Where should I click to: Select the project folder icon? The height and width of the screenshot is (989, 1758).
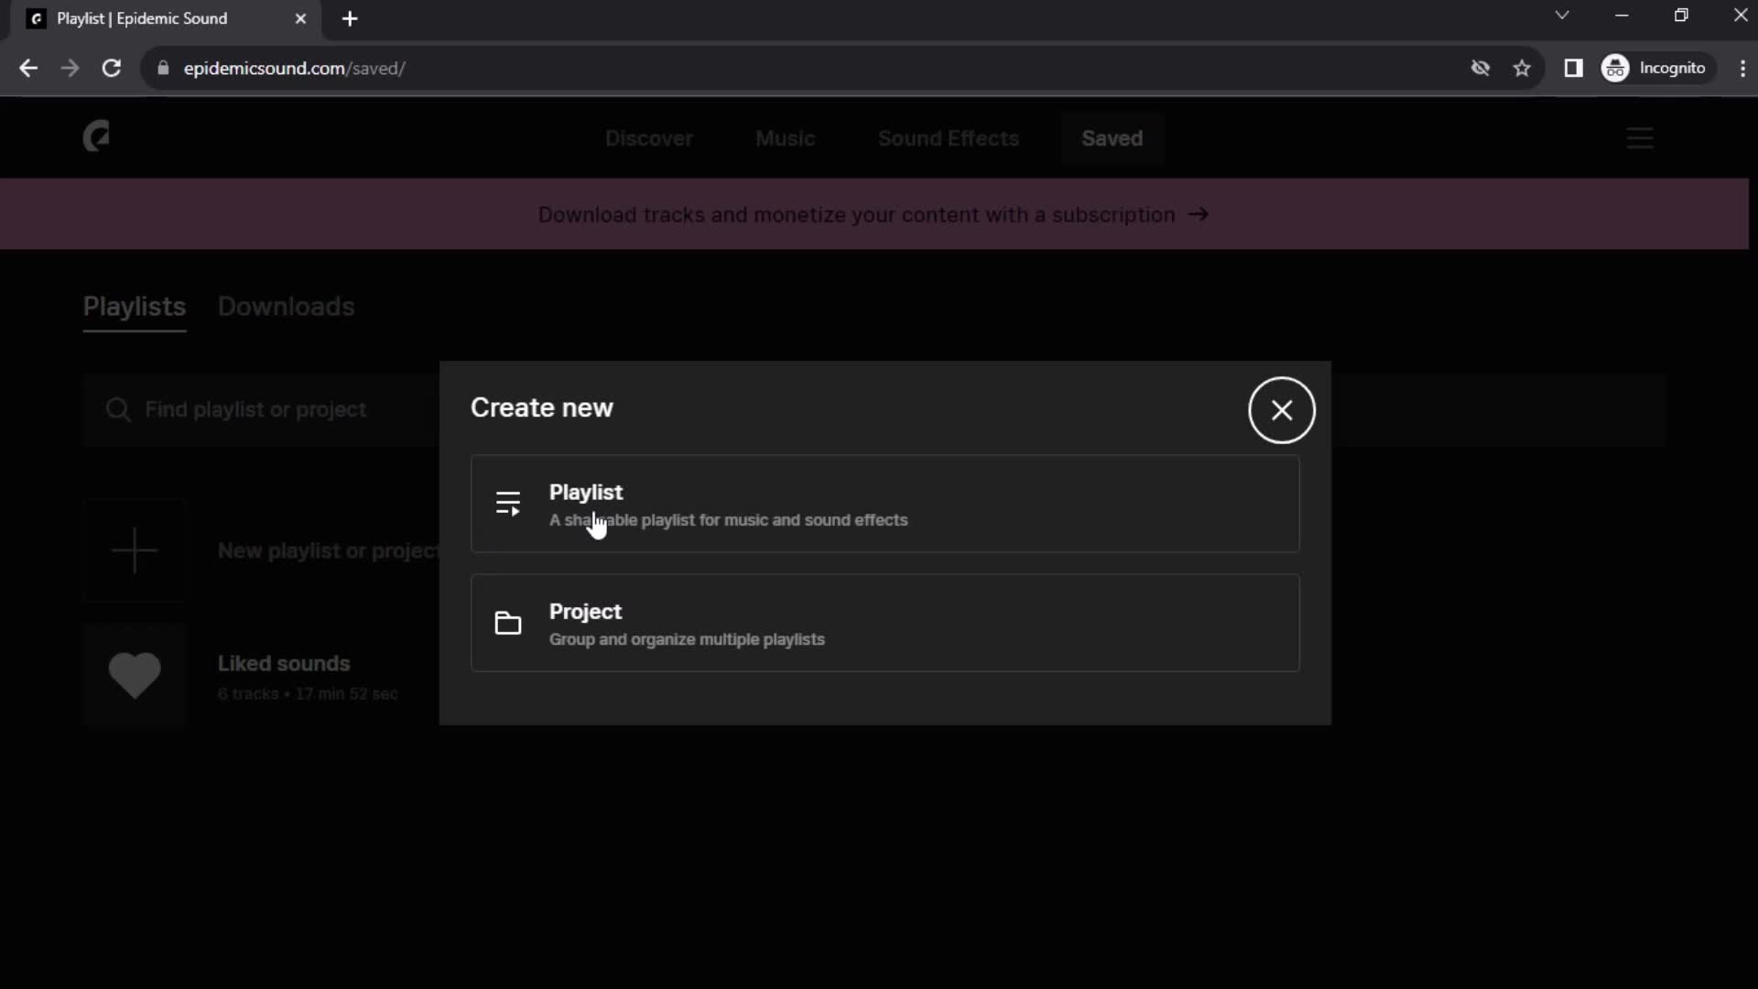point(508,623)
